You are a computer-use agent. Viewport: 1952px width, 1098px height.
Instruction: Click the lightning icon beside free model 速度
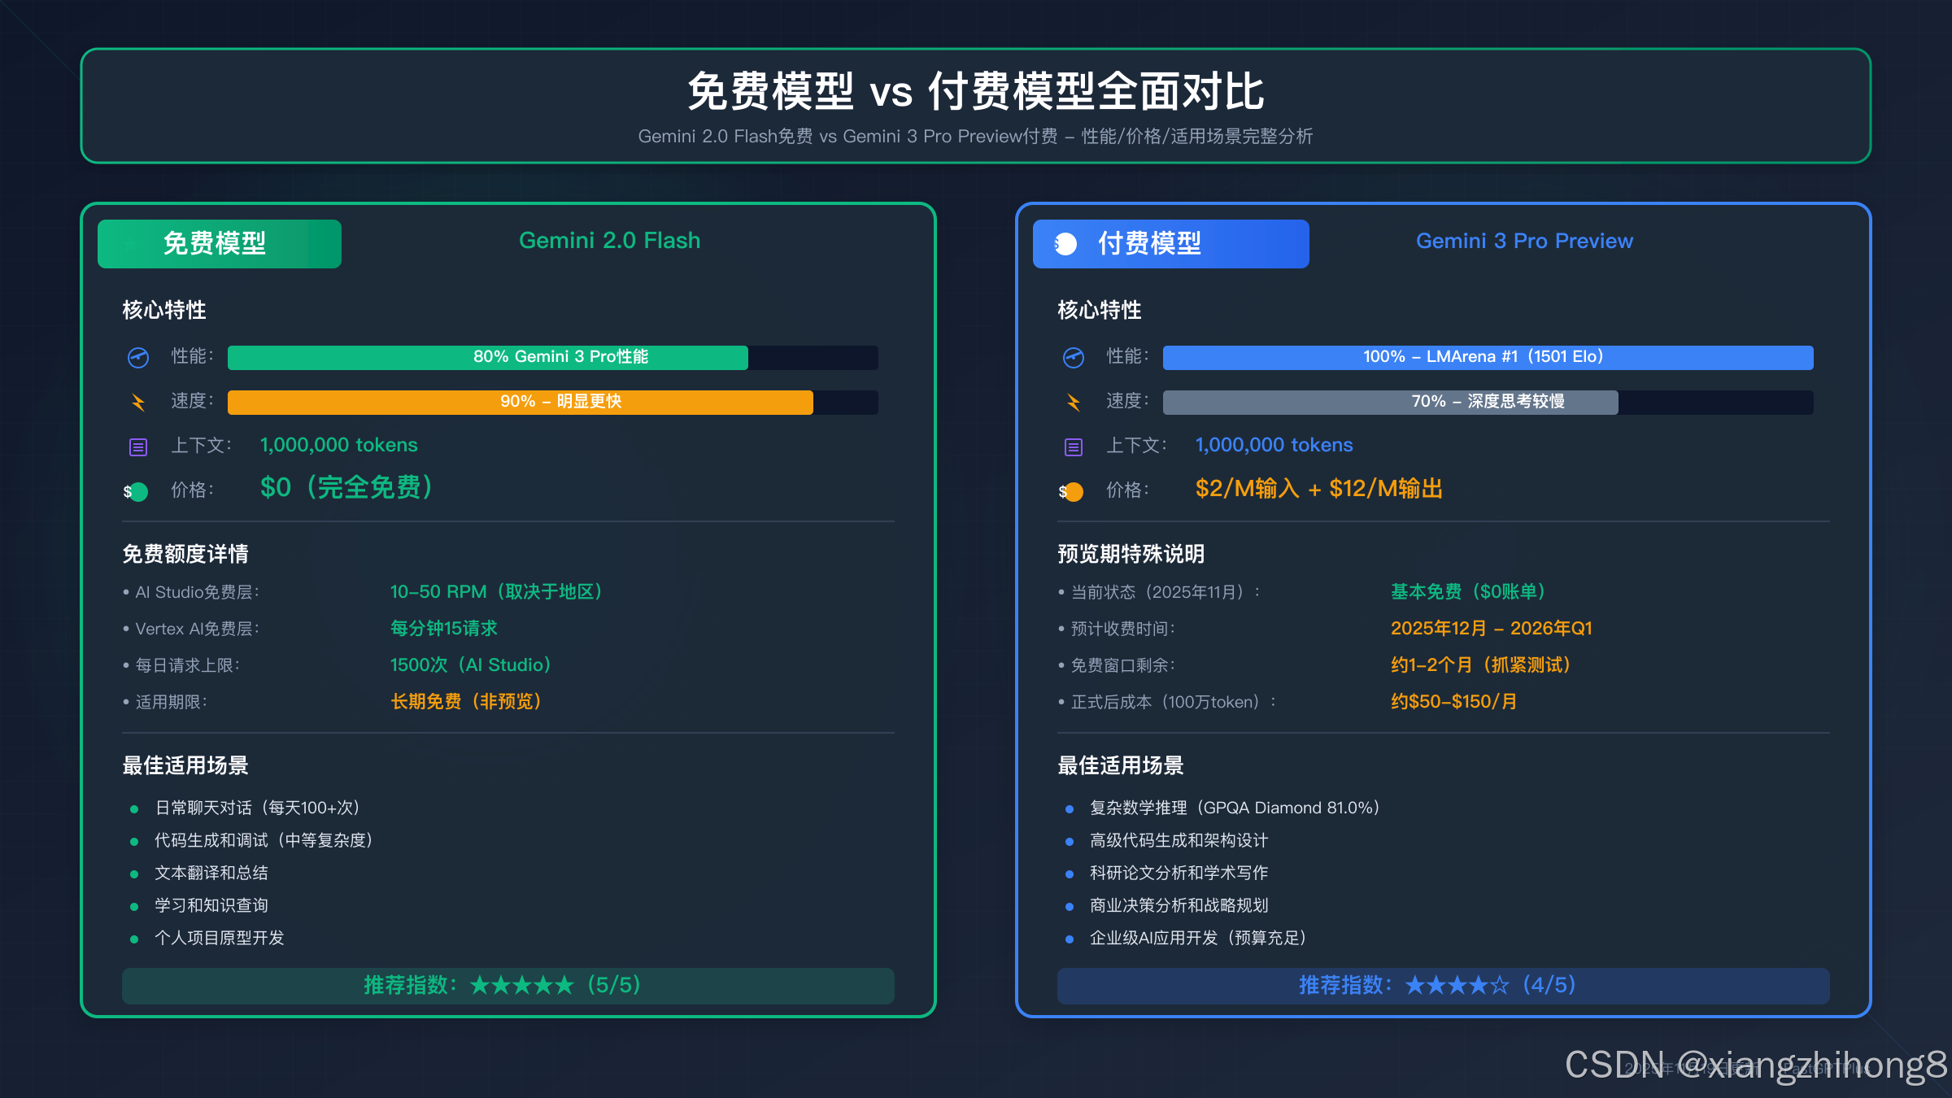point(138,402)
